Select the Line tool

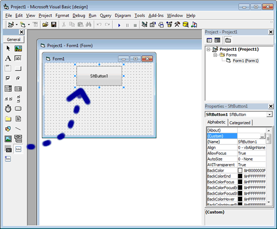(18, 129)
